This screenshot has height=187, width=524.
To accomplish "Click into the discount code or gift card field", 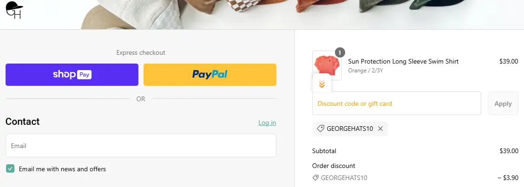I will [x=396, y=103].
